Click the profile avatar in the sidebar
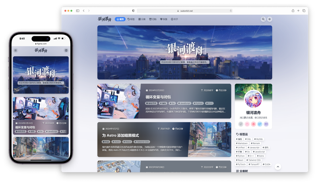This screenshot has height=185, width=318. pyautogui.click(x=253, y=99)
